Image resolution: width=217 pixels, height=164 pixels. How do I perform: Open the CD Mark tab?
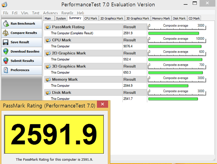194,18
